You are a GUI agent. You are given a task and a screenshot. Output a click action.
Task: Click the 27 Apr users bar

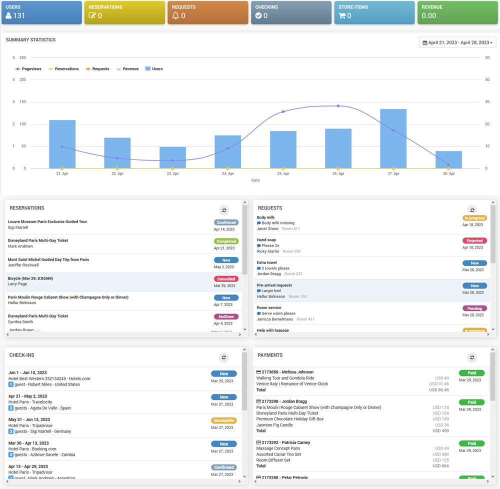click(x=393, y=138)
